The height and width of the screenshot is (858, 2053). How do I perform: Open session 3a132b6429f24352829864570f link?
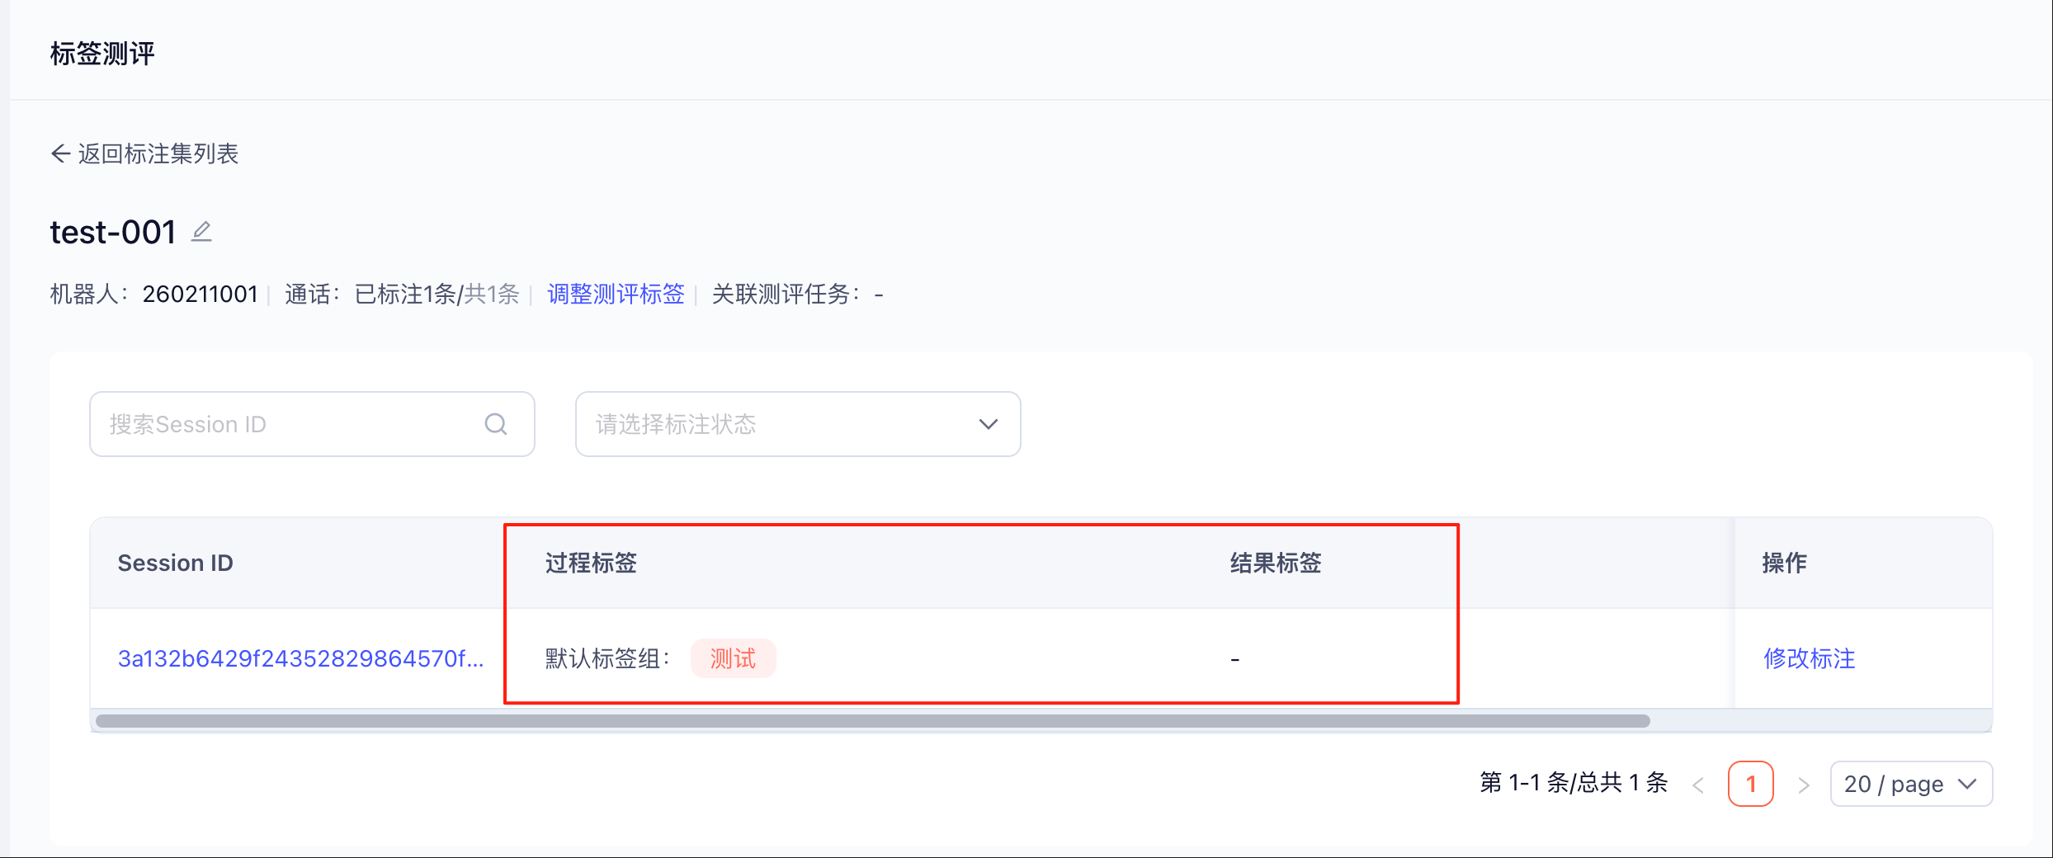[x=300, y=658]
